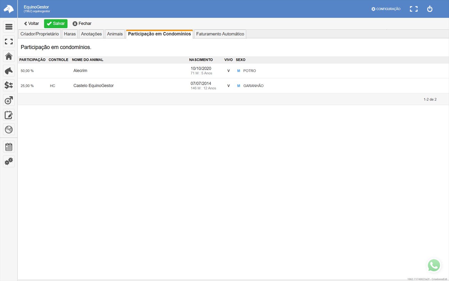Click the SEXO column header

tap(240, 60)
